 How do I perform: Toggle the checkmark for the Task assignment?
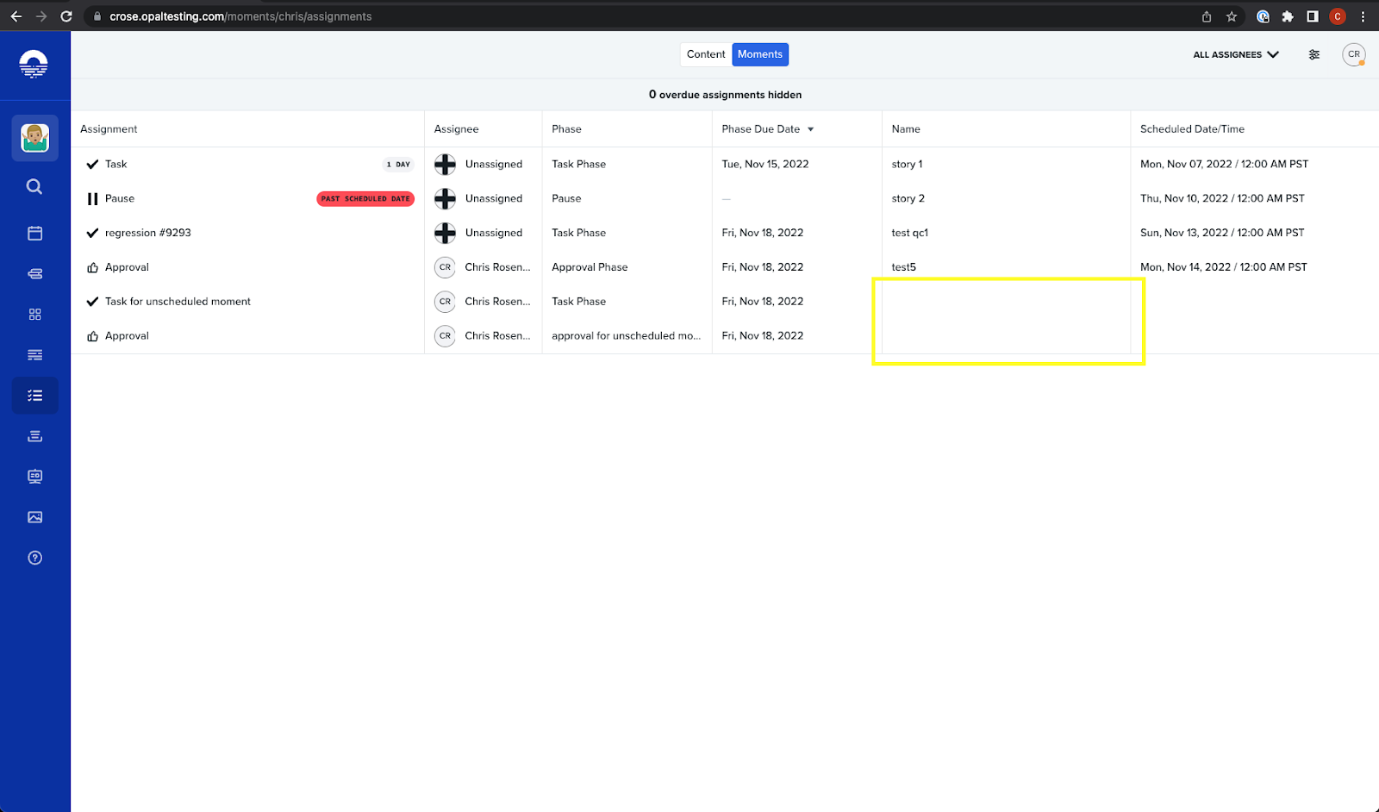(92, 164)
